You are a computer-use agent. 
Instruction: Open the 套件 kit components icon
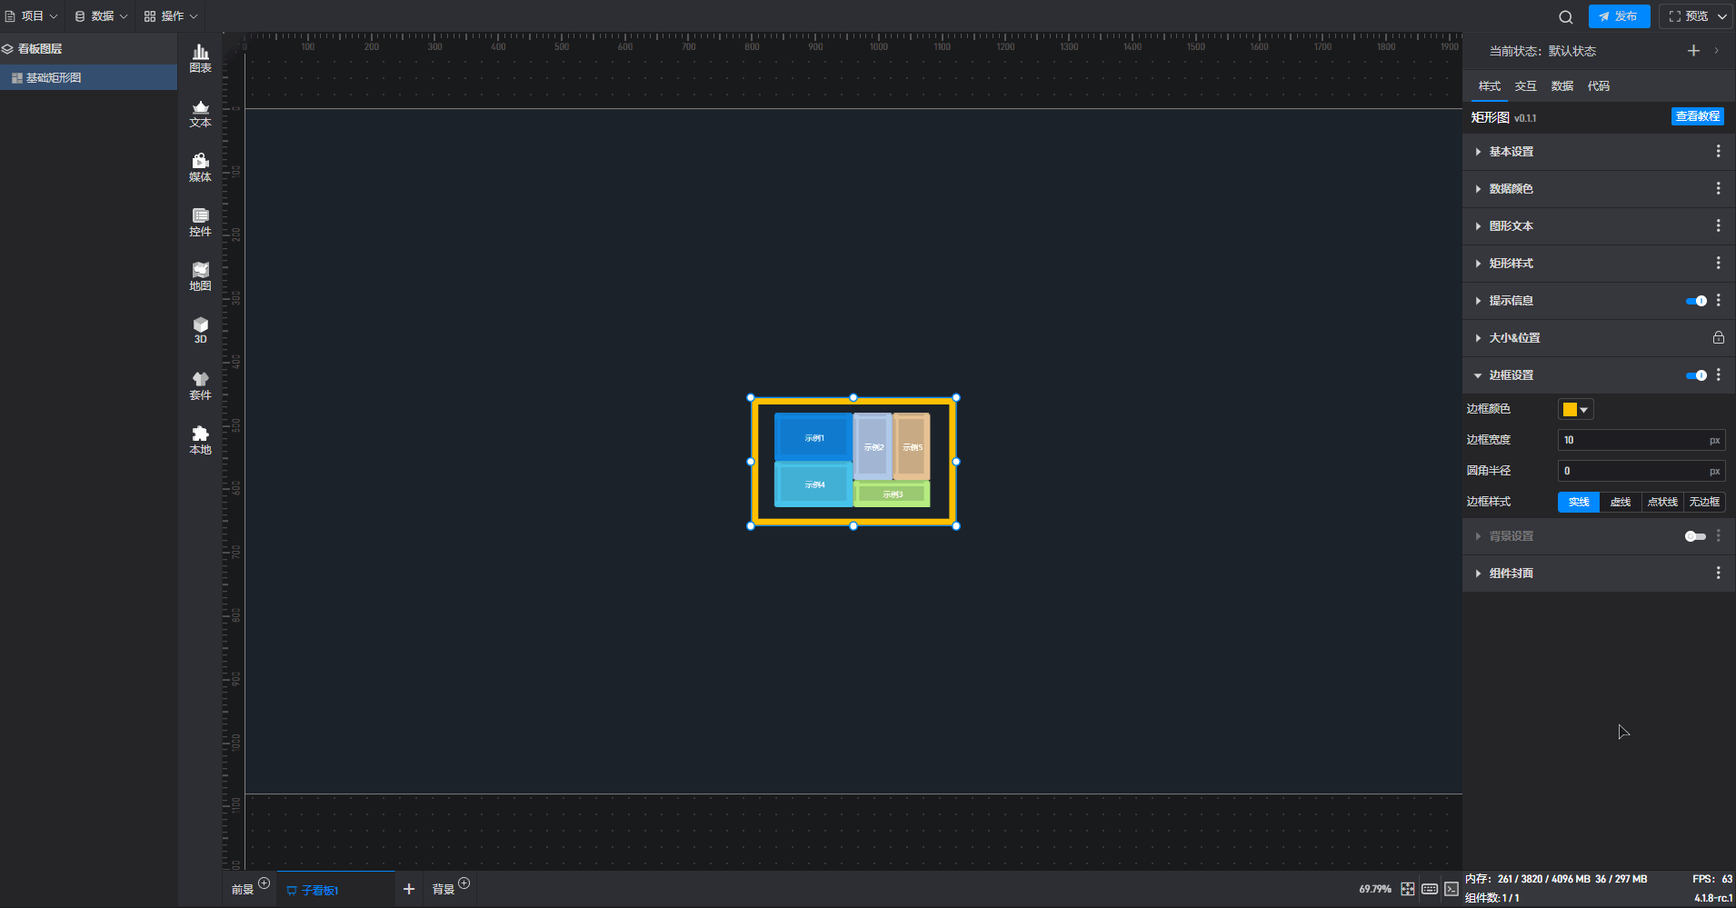[x=200, y=385]
